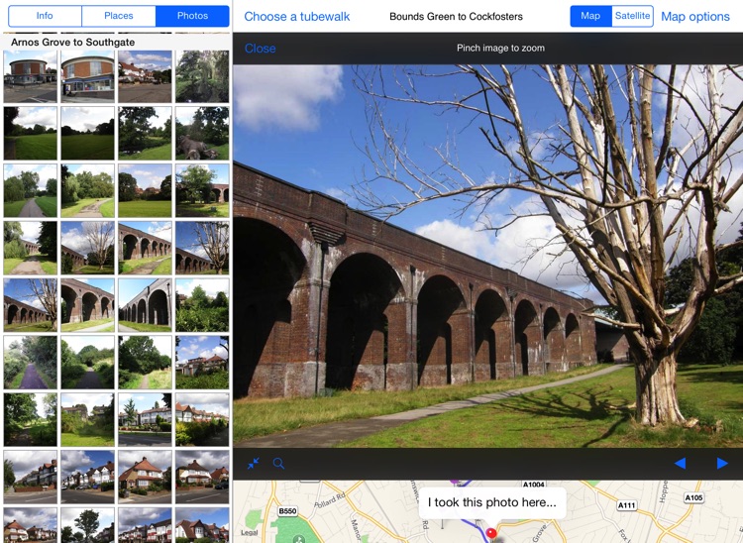Open Choose a tubewalk
The width and height of the screenshot is (743, 543).
[x=297, y=17]
